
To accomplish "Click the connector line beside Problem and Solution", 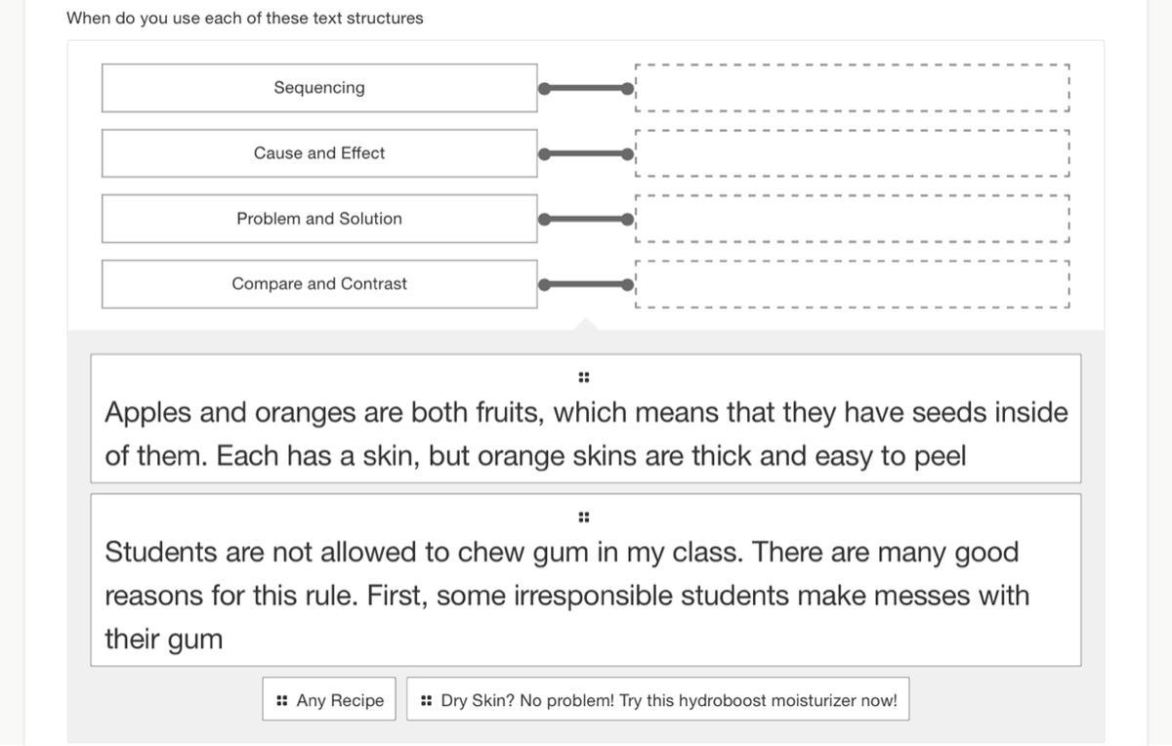I will (586, 220).
